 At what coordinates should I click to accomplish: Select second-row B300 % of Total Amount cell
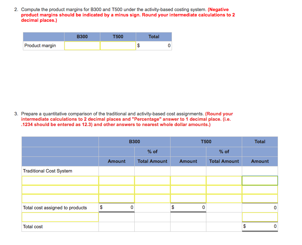pyautogui.click(x=152, y=190)
